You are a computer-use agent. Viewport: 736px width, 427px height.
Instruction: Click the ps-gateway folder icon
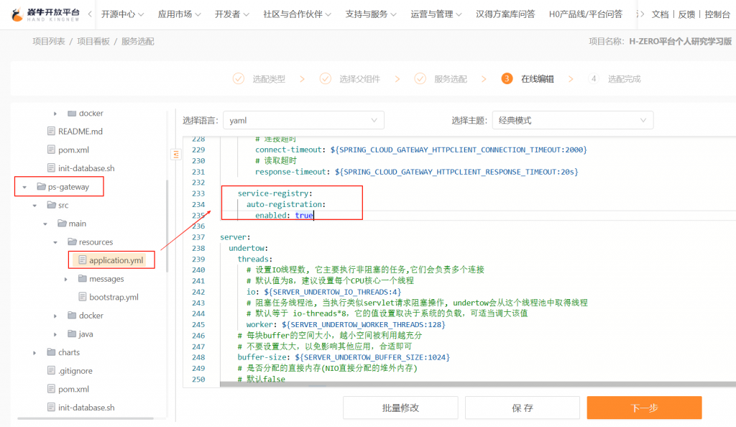[41, 187]
